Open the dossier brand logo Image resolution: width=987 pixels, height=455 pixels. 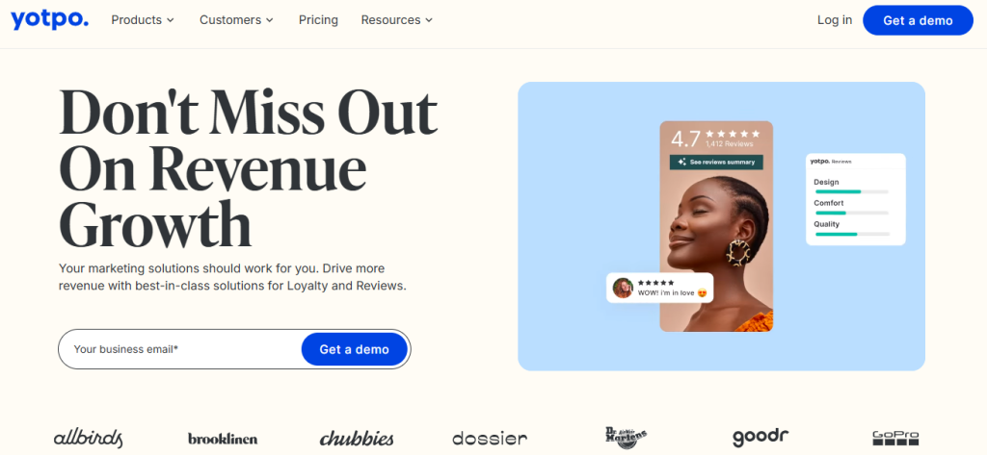[490, 438]
